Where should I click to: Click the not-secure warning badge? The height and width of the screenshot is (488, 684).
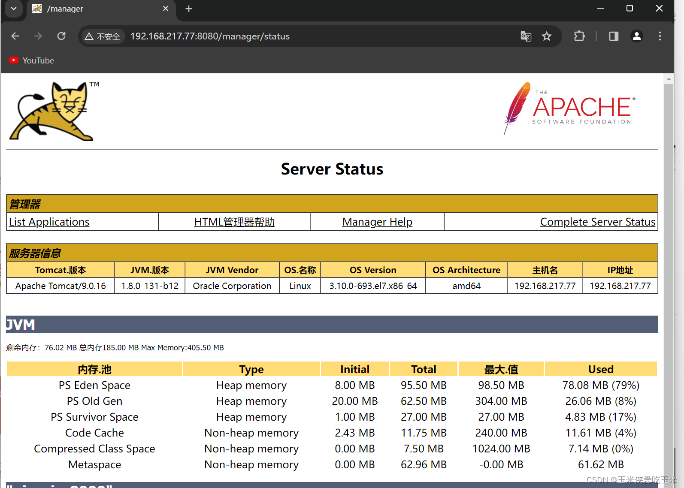103,36
